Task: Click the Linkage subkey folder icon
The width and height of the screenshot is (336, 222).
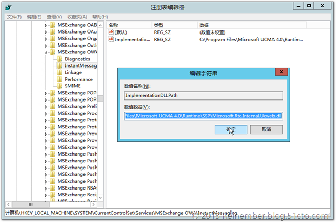Action: (x=60, y=73)
